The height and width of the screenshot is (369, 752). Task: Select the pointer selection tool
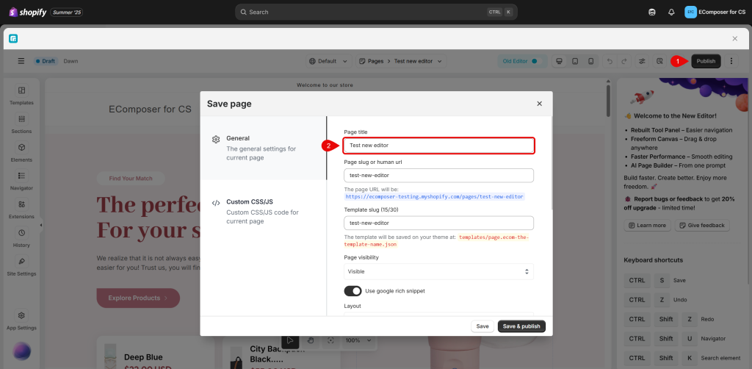pos(290,340)
